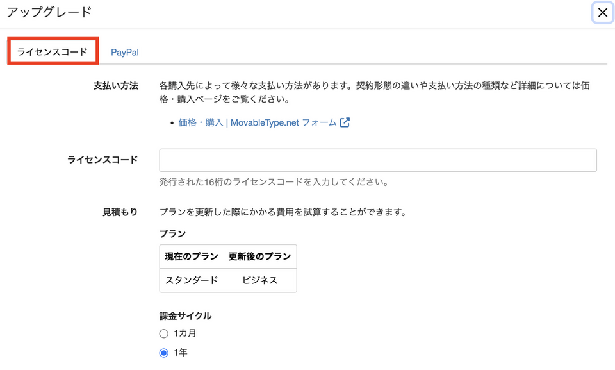
Task: Click the 課金サイクル heading
Action: click(x=185, y=315)
